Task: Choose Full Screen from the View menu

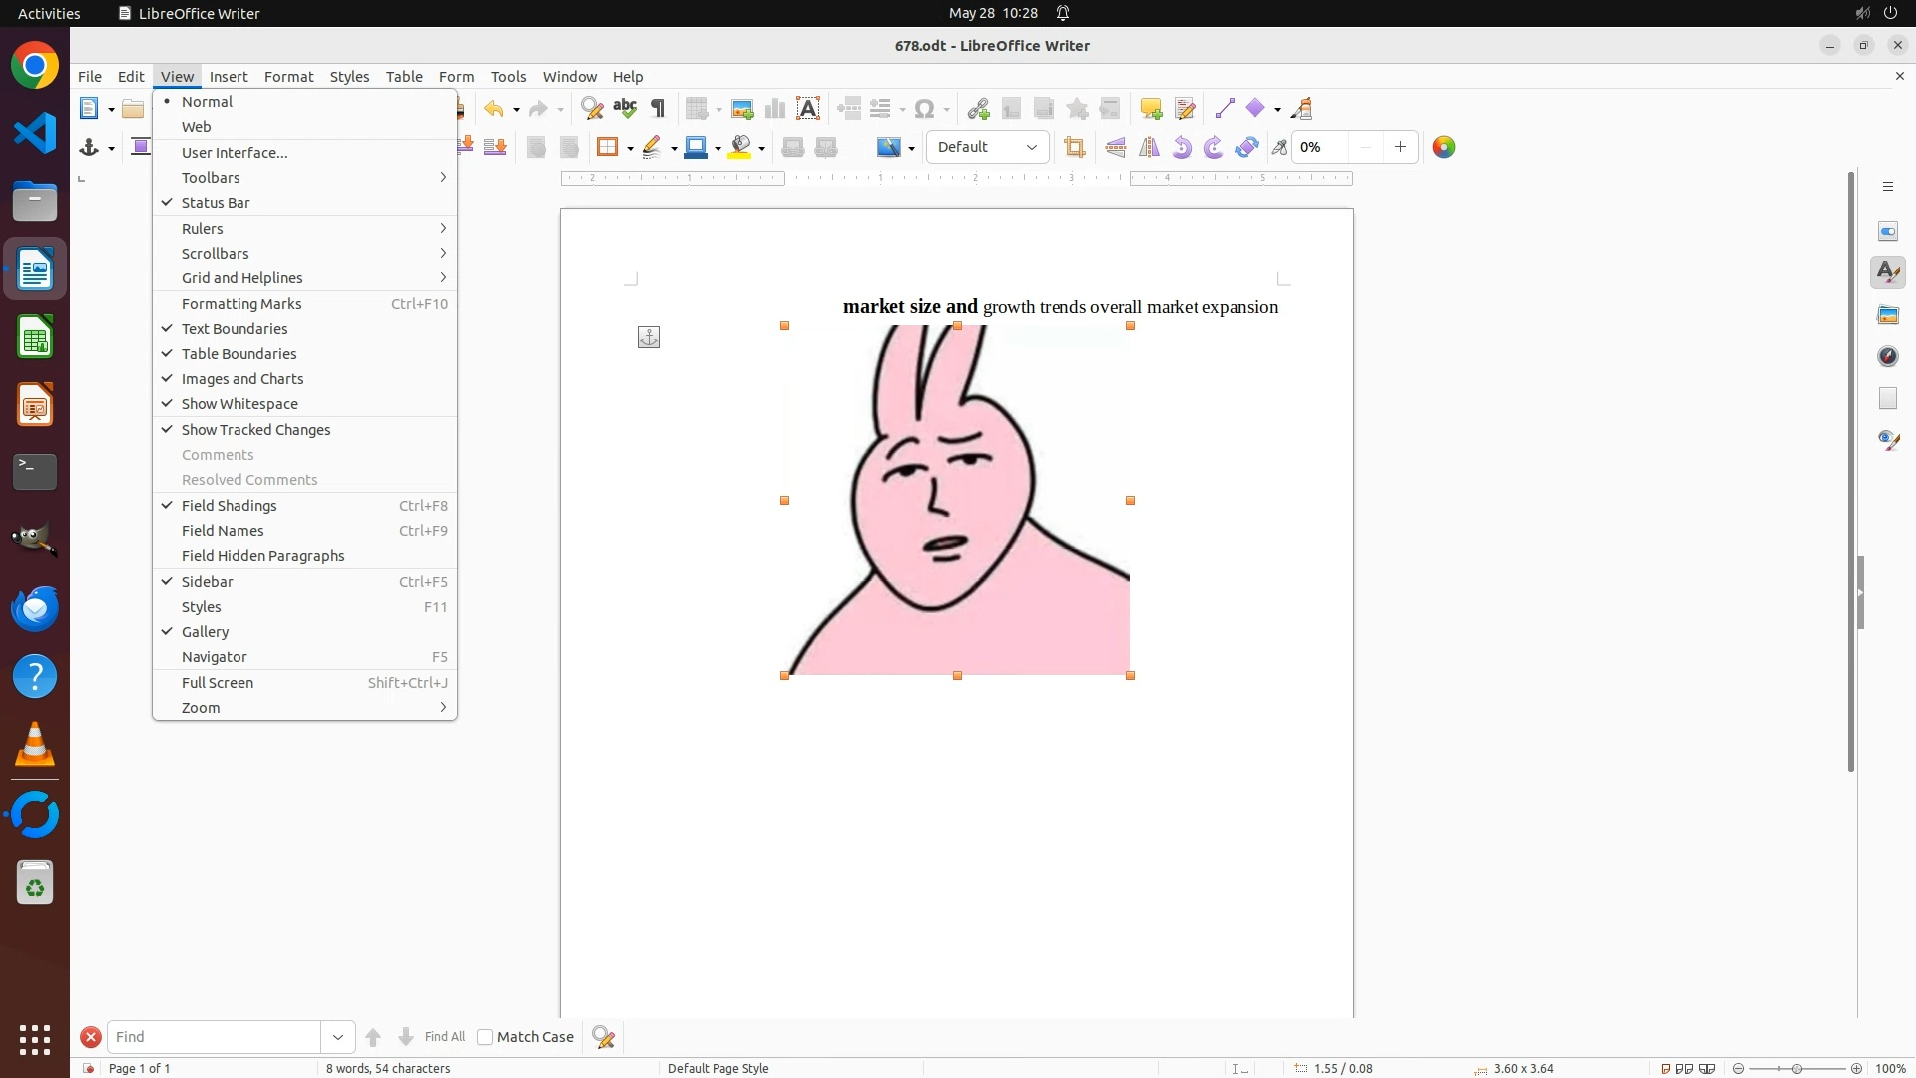Action: (x=218, y=683)
